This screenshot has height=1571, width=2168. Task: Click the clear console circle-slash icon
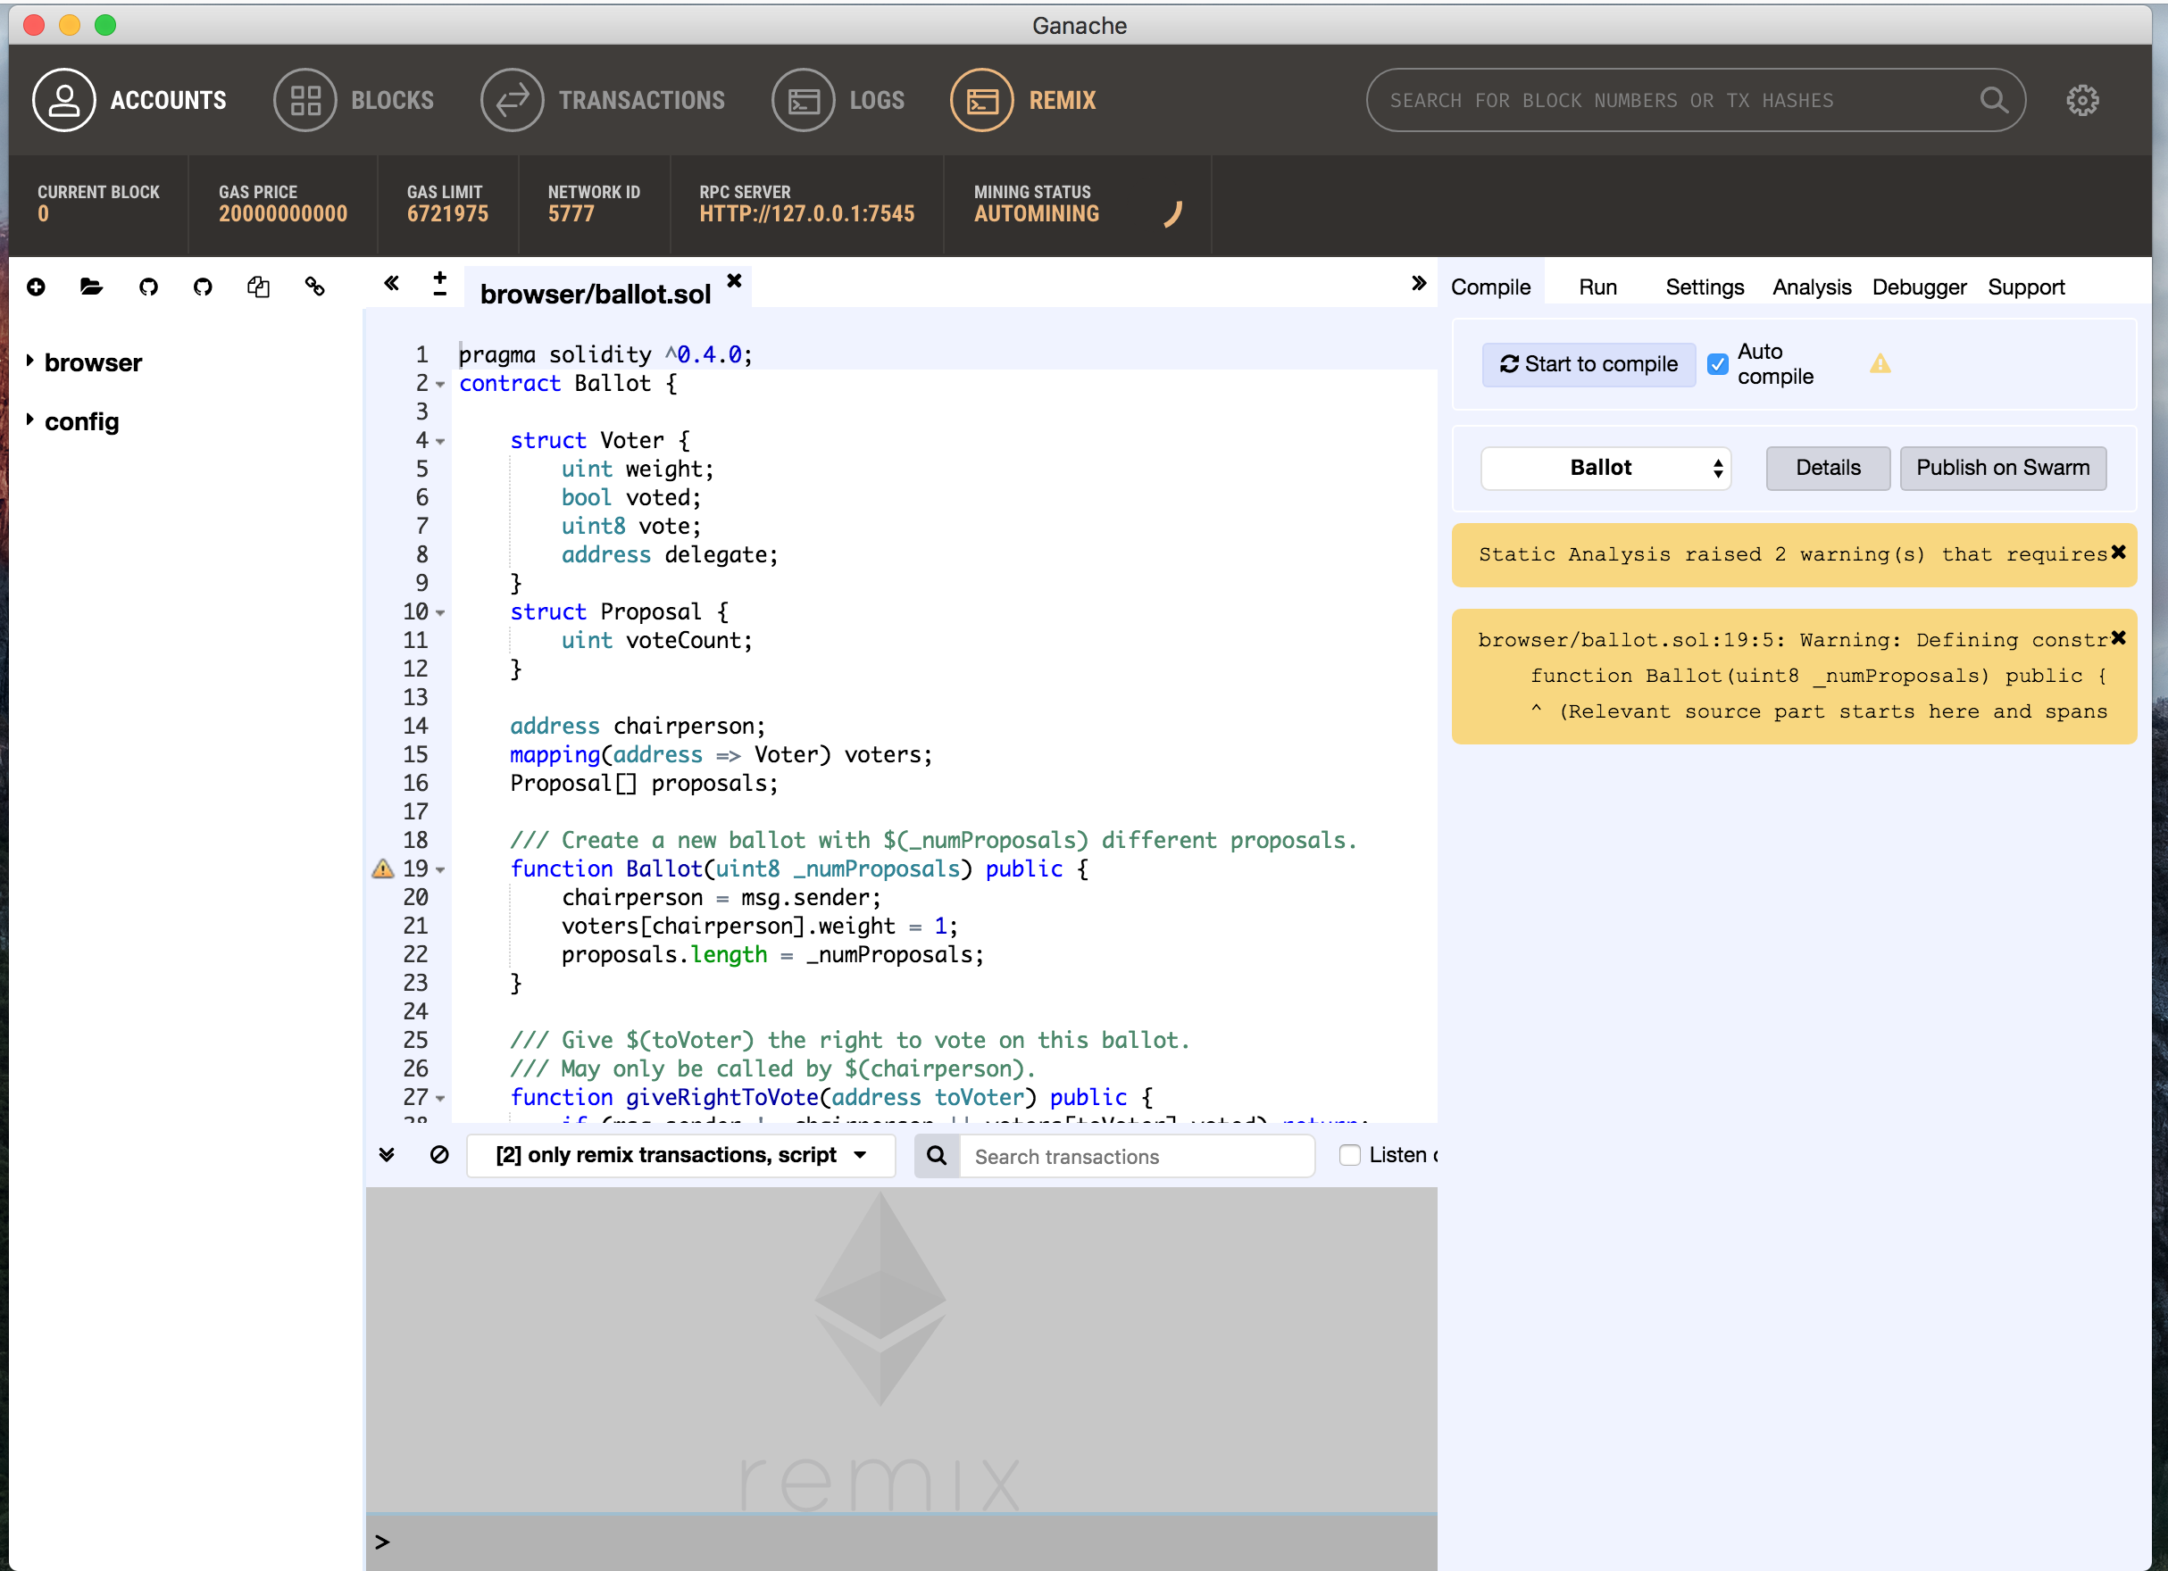click(438, 1154)
